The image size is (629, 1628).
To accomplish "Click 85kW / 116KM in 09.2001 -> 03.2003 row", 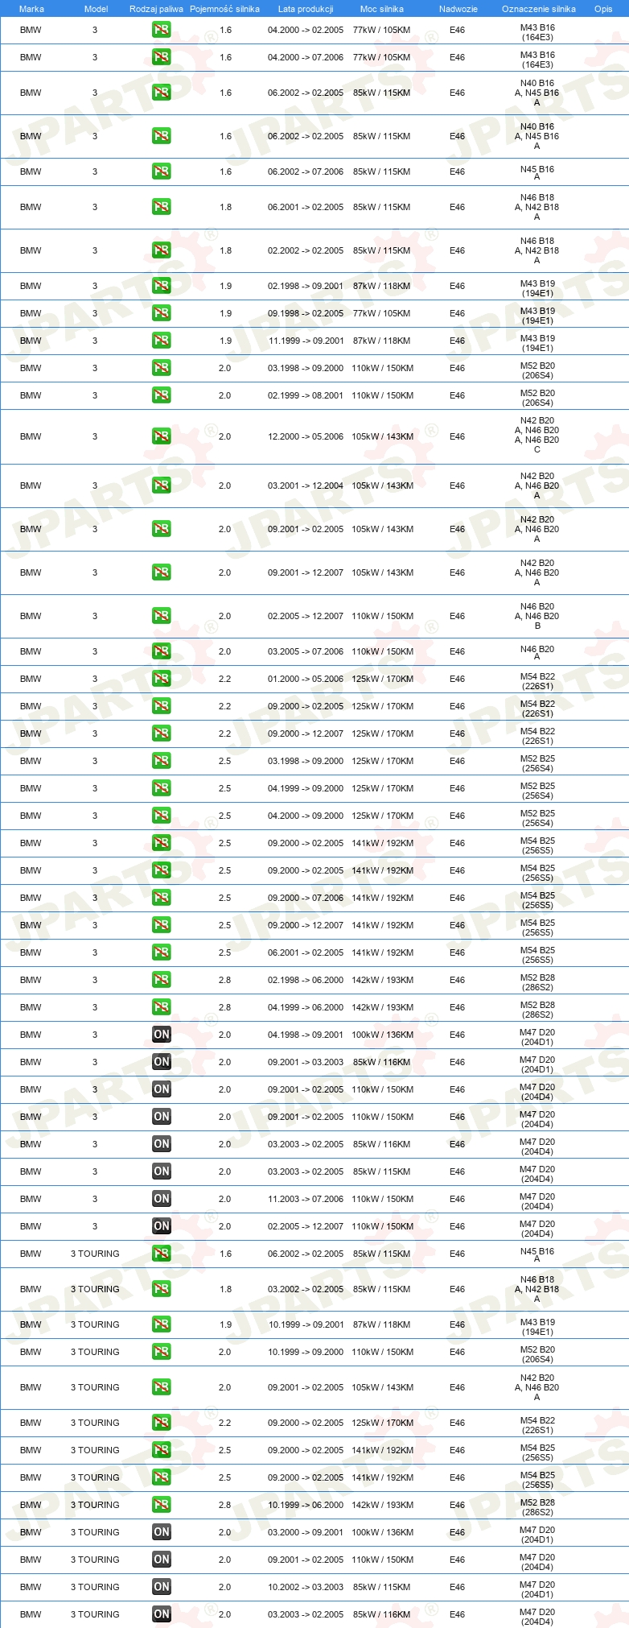I will click(382, 1062).
